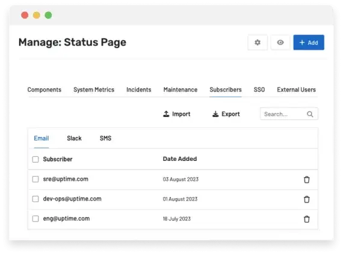Click the Import upload icon
The width and height of the screenshot is (343, 254).
click(x=166, y=114)
